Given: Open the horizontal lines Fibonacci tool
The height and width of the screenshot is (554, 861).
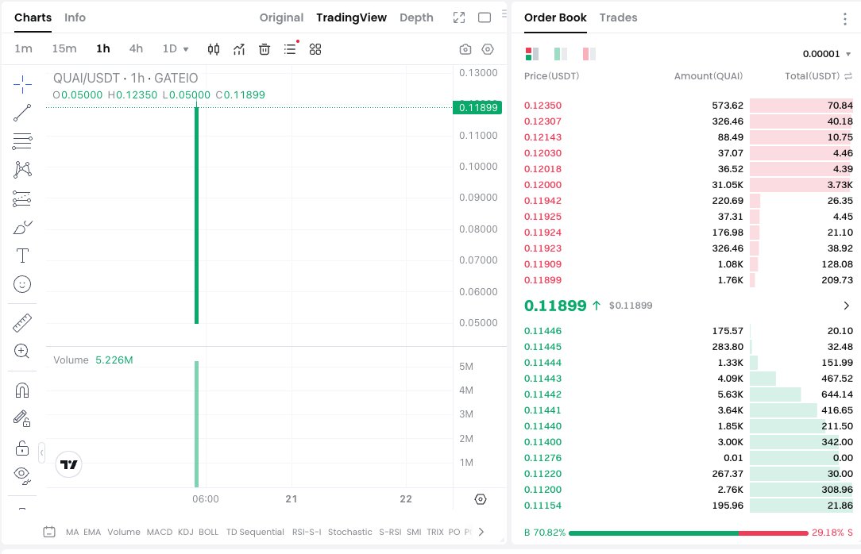Looking at the screenshot, I should pyautogui.click(x=22, y=141).
